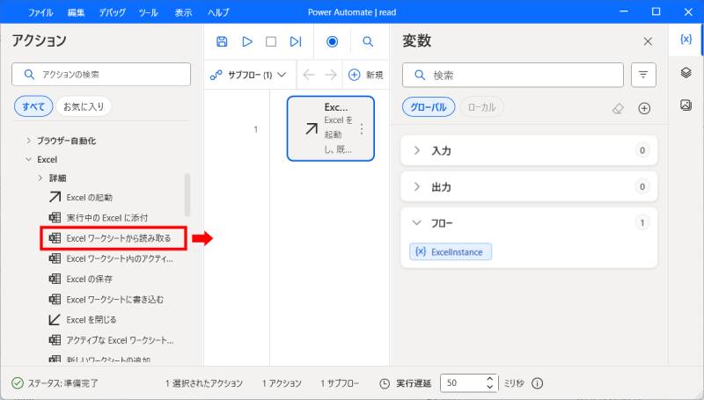The width and height of the screenshot is (704, 400).
Task: Click the actions list scrollbar
Action: 187,194
